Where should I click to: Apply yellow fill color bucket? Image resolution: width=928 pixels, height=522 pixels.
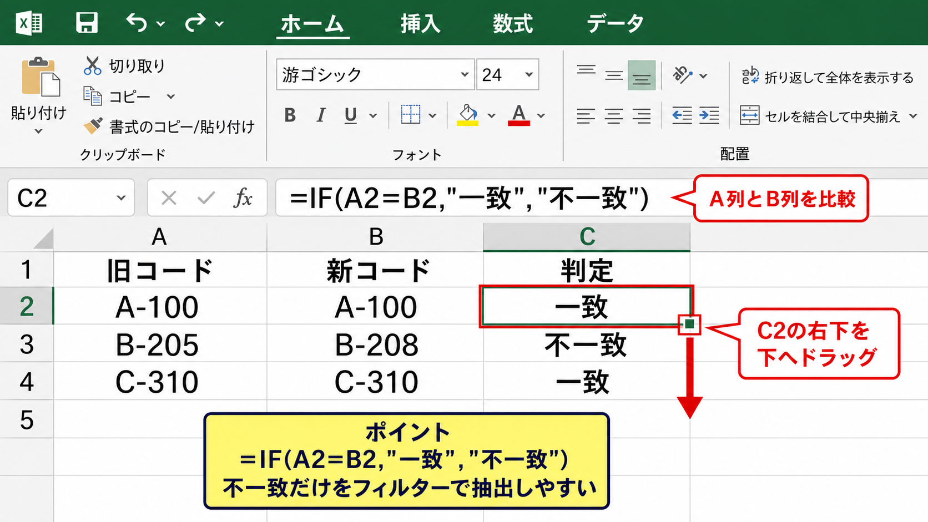(x=468, y=115)
